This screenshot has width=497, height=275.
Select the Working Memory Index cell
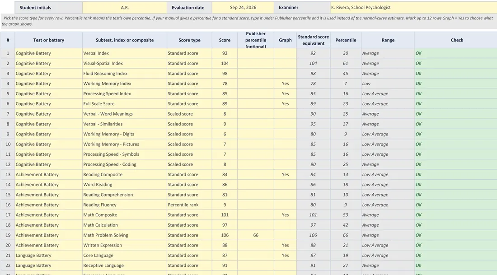[125, 84]
